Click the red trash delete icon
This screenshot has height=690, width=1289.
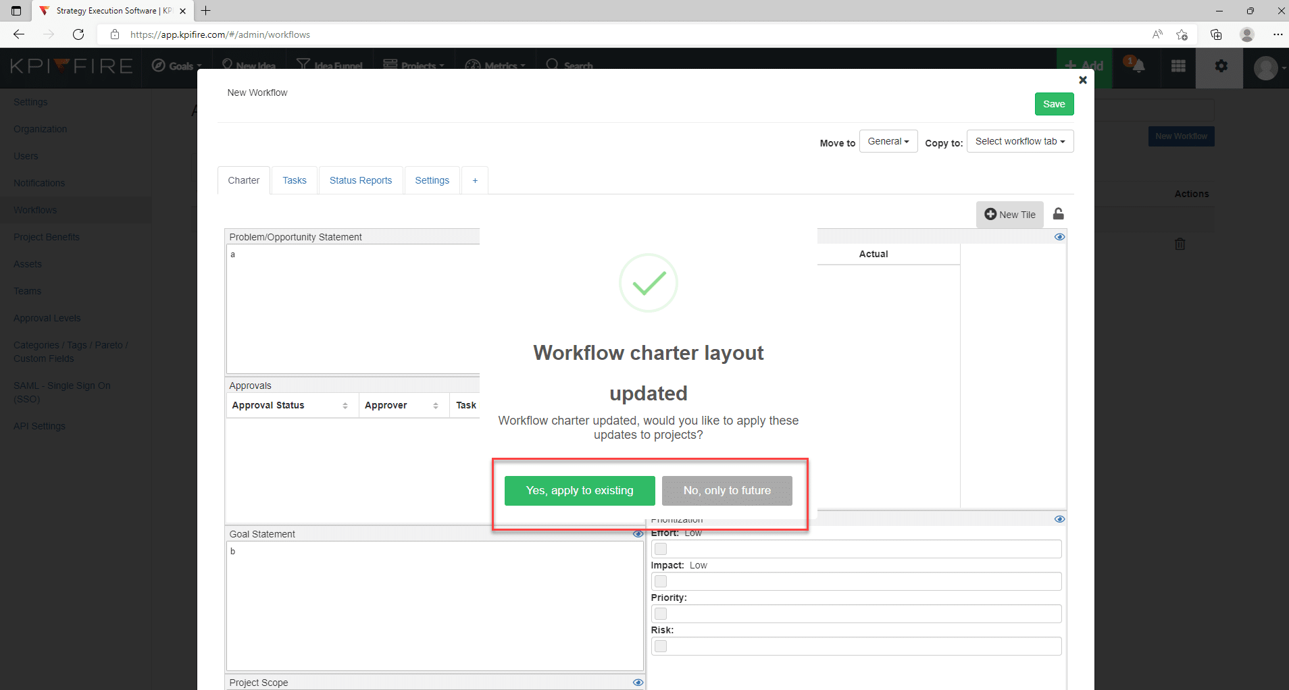pos(1180,244)
